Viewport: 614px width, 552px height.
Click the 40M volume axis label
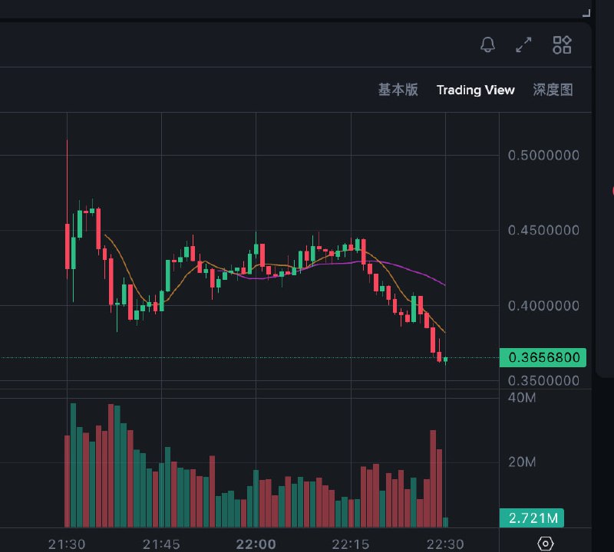pos(521,398)
